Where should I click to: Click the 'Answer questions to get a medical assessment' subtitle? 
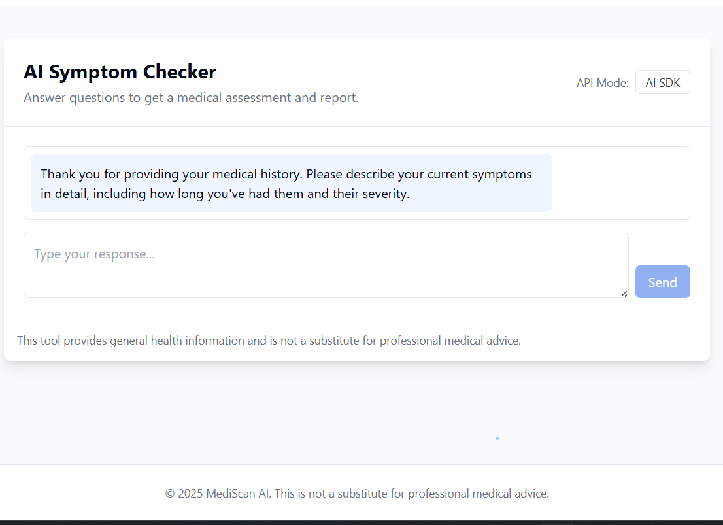coord(191,98)
